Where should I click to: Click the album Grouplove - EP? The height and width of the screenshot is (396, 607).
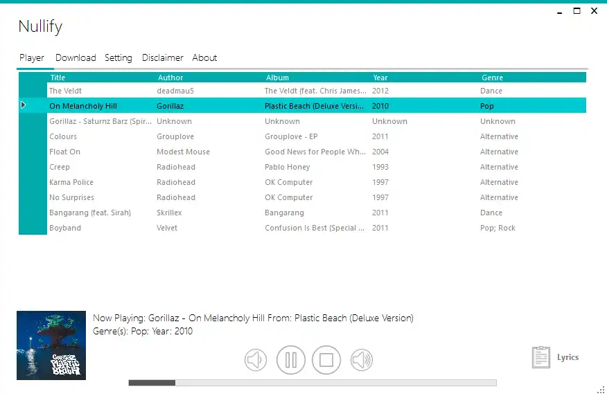(291, 136)
